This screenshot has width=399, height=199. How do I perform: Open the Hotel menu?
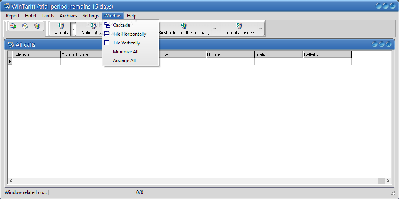[x=30, y=16]
